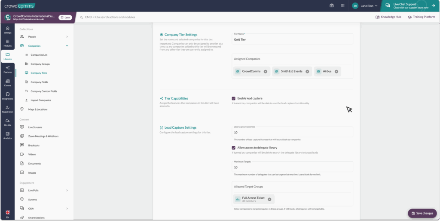440x221 pixels.
Task: Remove CrowdComms from assigned companies
Action: pyautogui.click(x=266, y=72)
